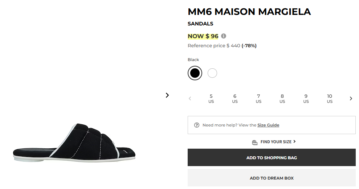Click the measuring tape size icon
Screen dimensions: 359x189
click(255, 142)
